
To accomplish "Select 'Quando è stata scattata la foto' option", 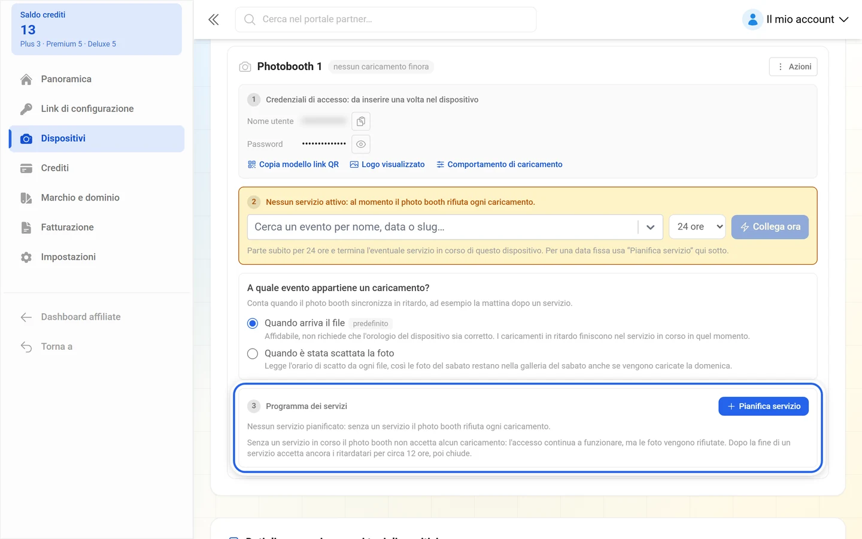I will (253, 354).
